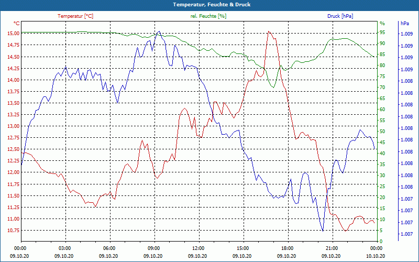The image size is (419, 262).
Task: Click the 65 tick on the green humidity axis
Action: click(x=382, y=99)
